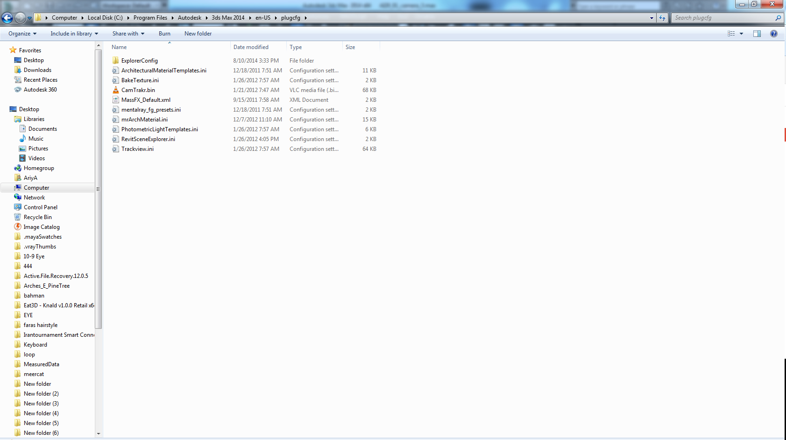Click the Burn button
The width and height of the screenshot is (786, 440).
(x=164, y=34)
